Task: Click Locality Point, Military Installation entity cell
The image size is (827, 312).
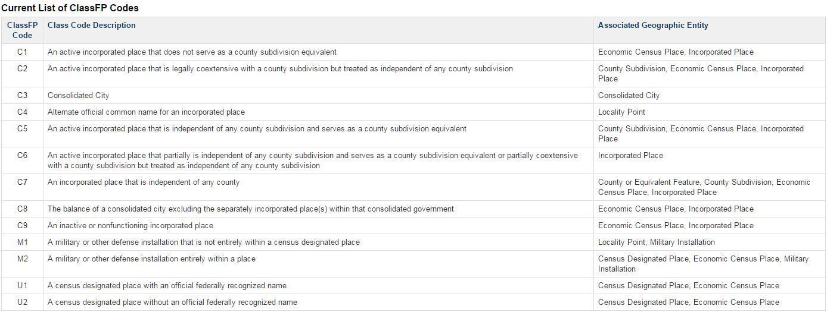Action: point(656,242)
